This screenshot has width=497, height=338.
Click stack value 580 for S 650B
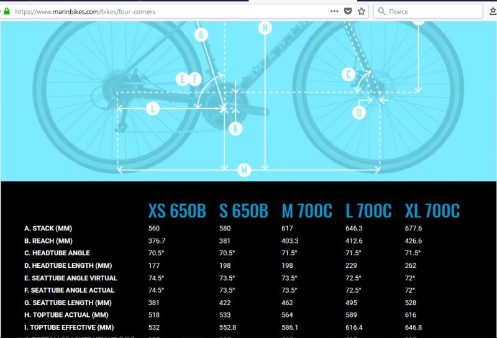[x=225, y=228]
